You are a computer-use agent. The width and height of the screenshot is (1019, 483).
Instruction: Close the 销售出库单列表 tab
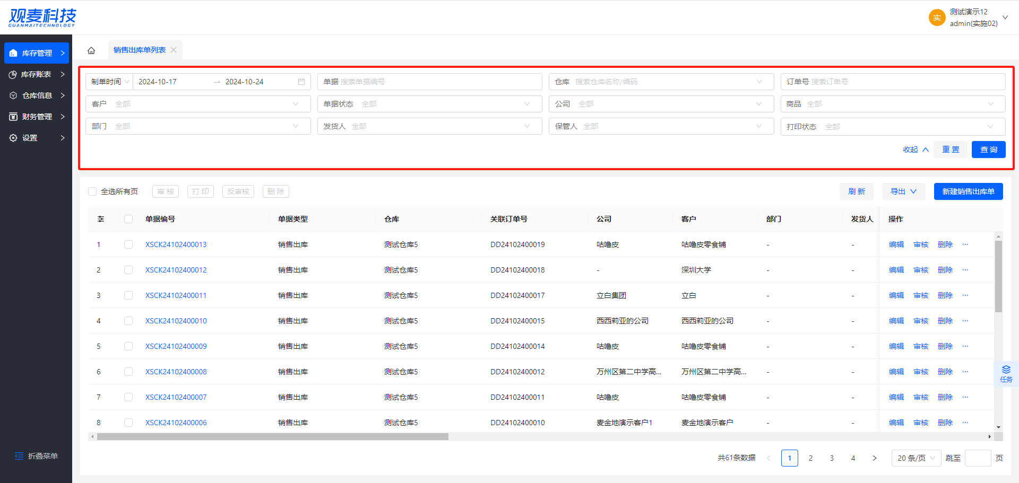174,50
